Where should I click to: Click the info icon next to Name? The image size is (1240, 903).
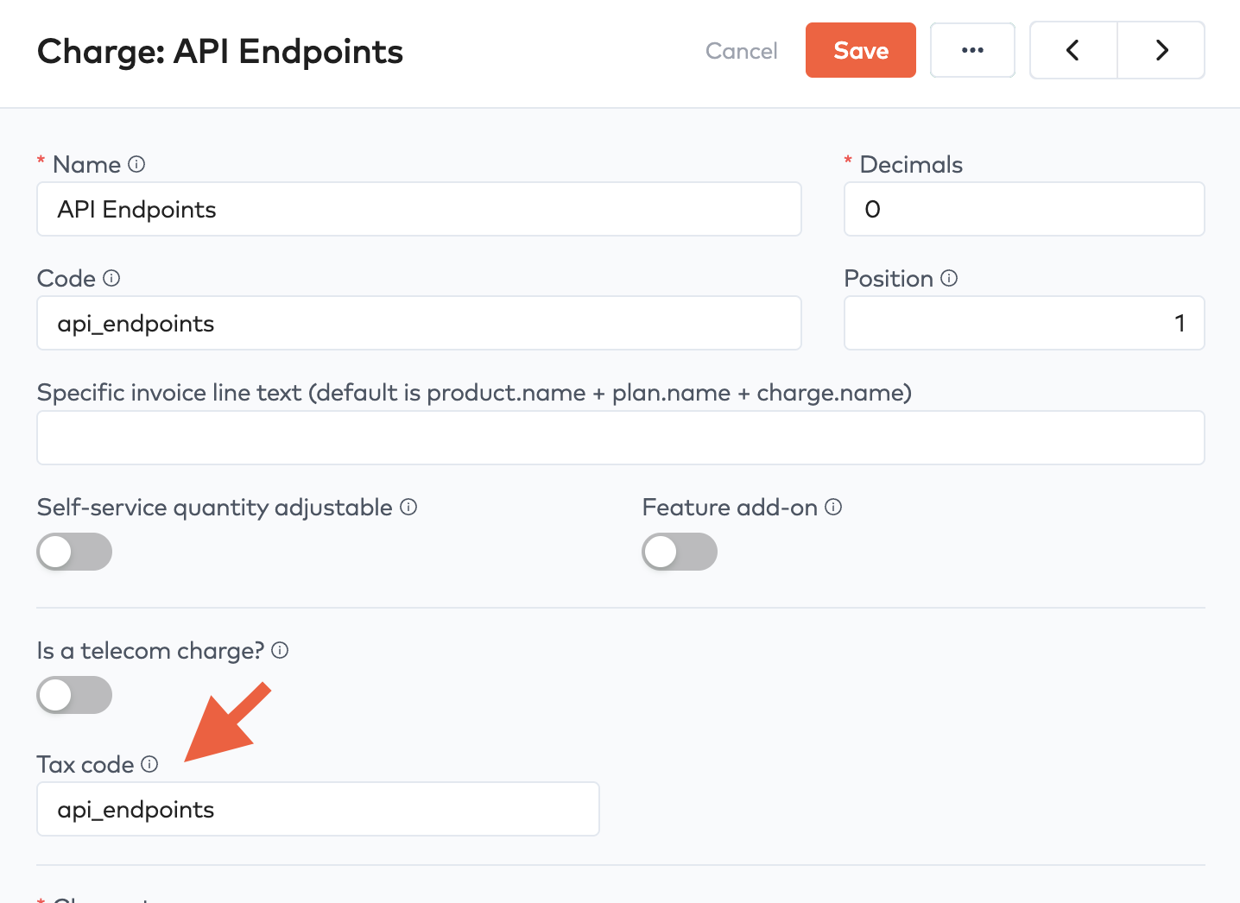click(x=136, y=164)
